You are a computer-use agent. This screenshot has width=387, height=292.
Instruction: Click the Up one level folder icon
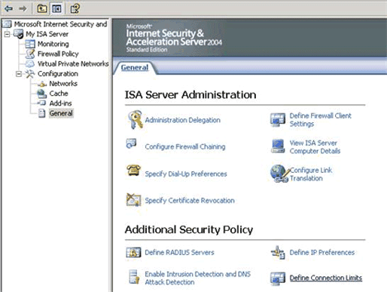42,9
